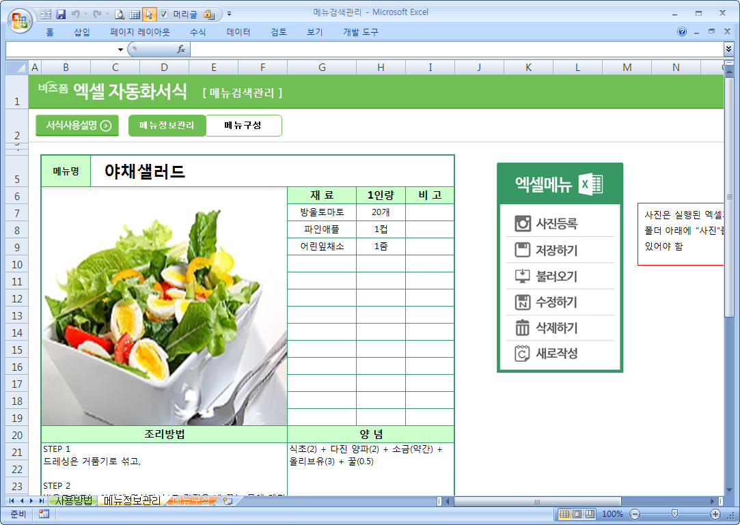
Task: Jump to first sheet tab arrow
Action: coord(12,501)
